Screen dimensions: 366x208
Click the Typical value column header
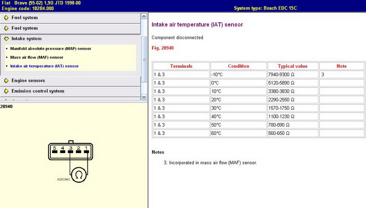pos(292,66)
